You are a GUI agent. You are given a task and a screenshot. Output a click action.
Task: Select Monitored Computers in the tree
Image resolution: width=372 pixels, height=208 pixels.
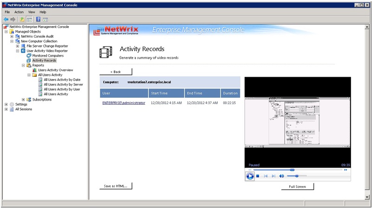[x=48, y=55]
